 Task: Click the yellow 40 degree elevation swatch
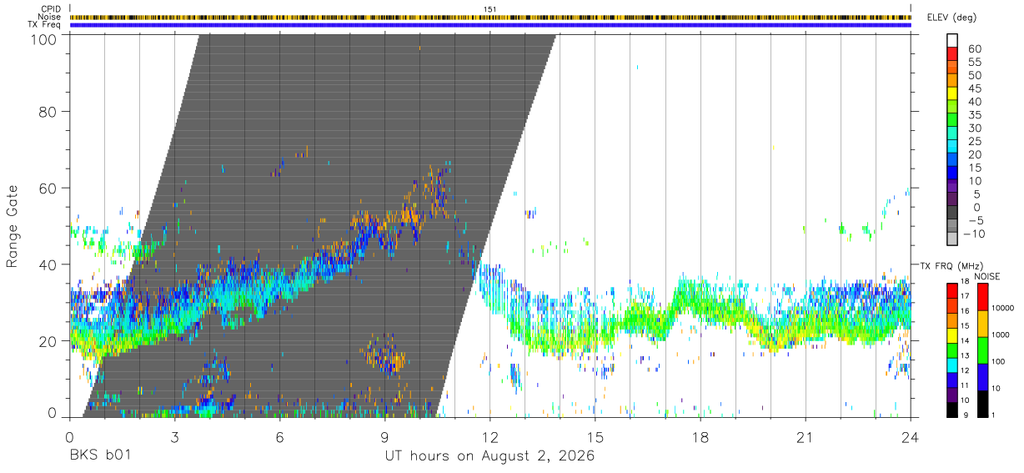[952, 93]
